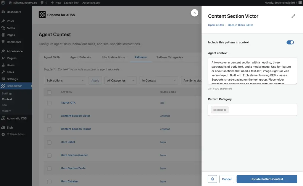Viewport: 303px width, 186px height.
Task: Open the Taurus CTA pattern link
Action: point(68,103)
